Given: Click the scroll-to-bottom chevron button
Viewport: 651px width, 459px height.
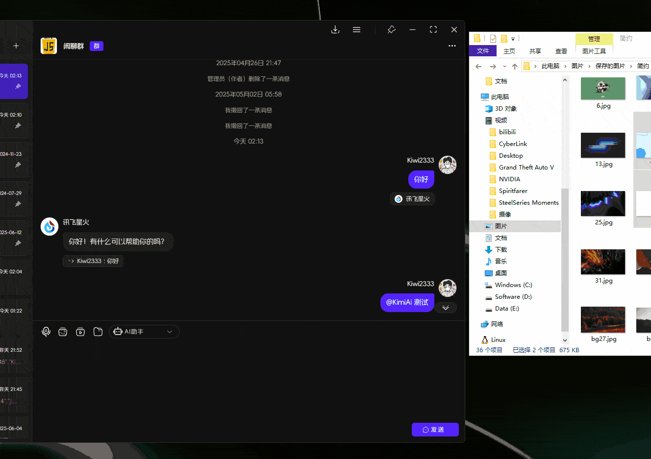Looking at the screenshot, I should (x=446, y=308).
